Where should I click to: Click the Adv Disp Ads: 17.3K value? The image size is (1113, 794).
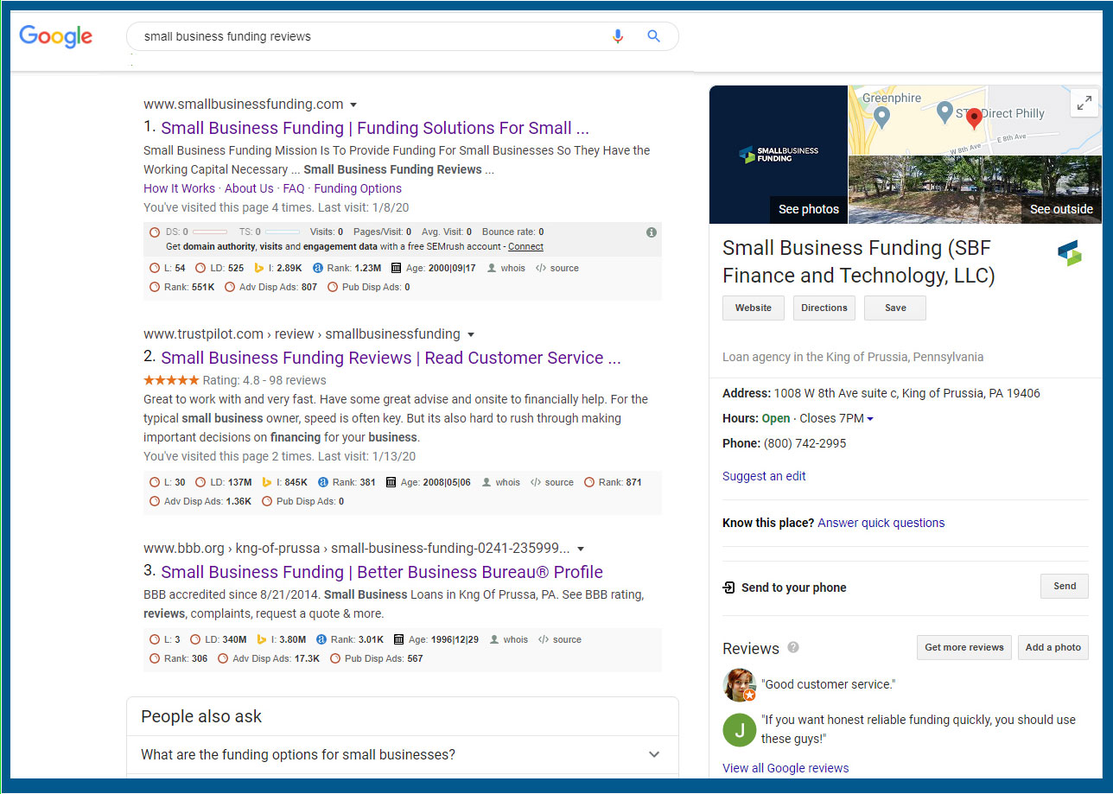click(x=277, y=658)
